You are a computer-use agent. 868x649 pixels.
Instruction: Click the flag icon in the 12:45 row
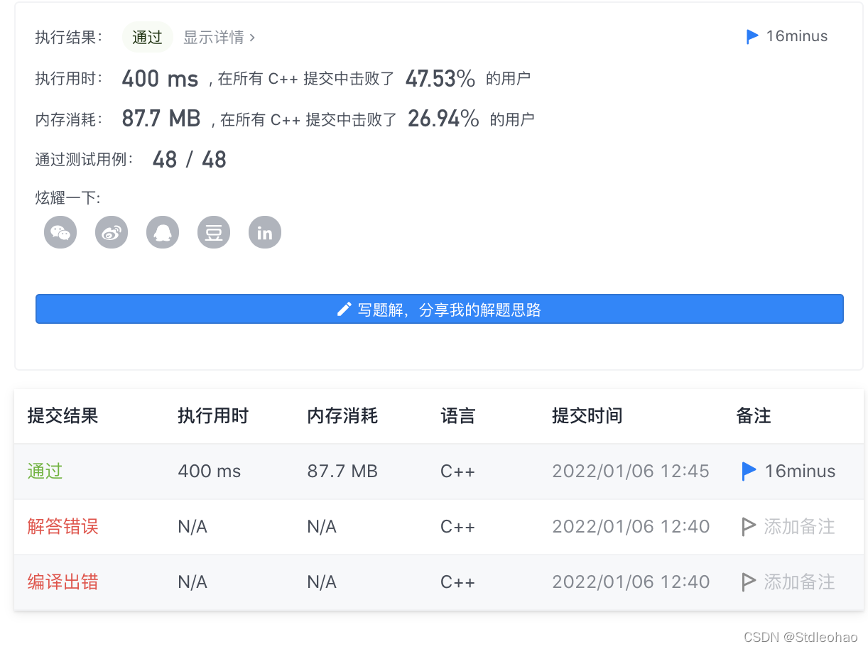[x=749, y=471]
